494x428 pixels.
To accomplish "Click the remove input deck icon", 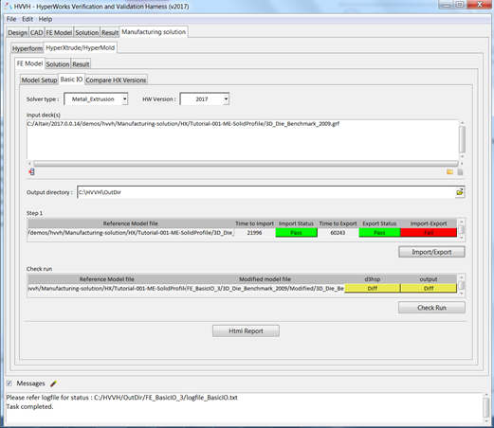I will [31, 172].
